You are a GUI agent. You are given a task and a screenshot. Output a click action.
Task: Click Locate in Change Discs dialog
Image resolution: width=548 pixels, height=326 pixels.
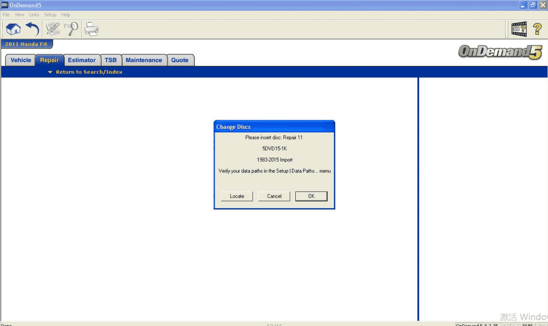237,196
